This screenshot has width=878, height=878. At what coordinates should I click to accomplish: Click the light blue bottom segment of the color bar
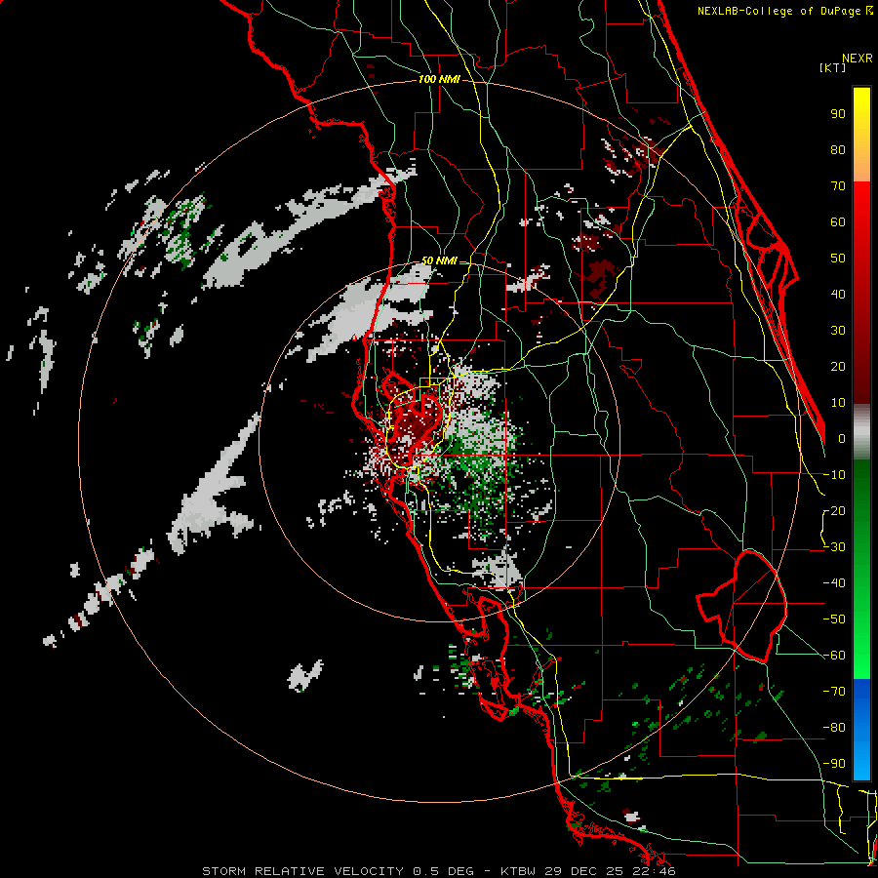[861, 762]
